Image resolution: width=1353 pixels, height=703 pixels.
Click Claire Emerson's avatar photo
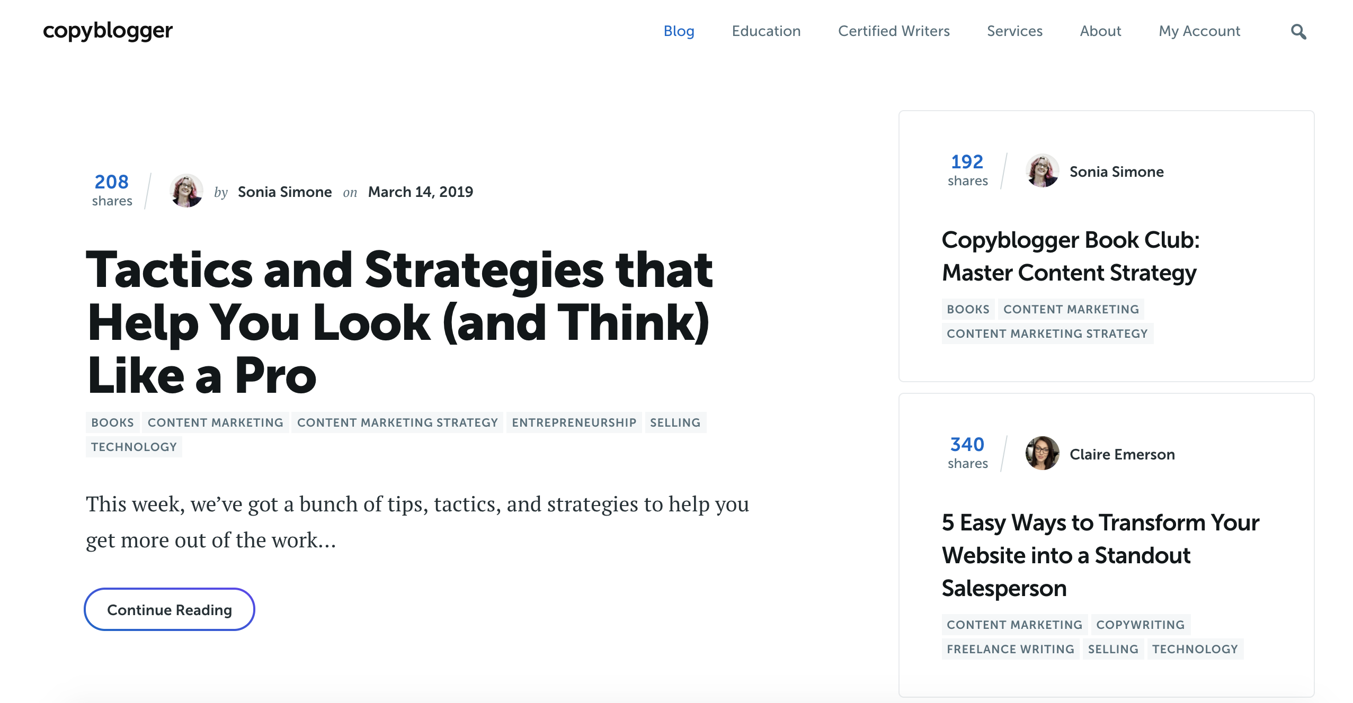click(x=1042, y=453)
